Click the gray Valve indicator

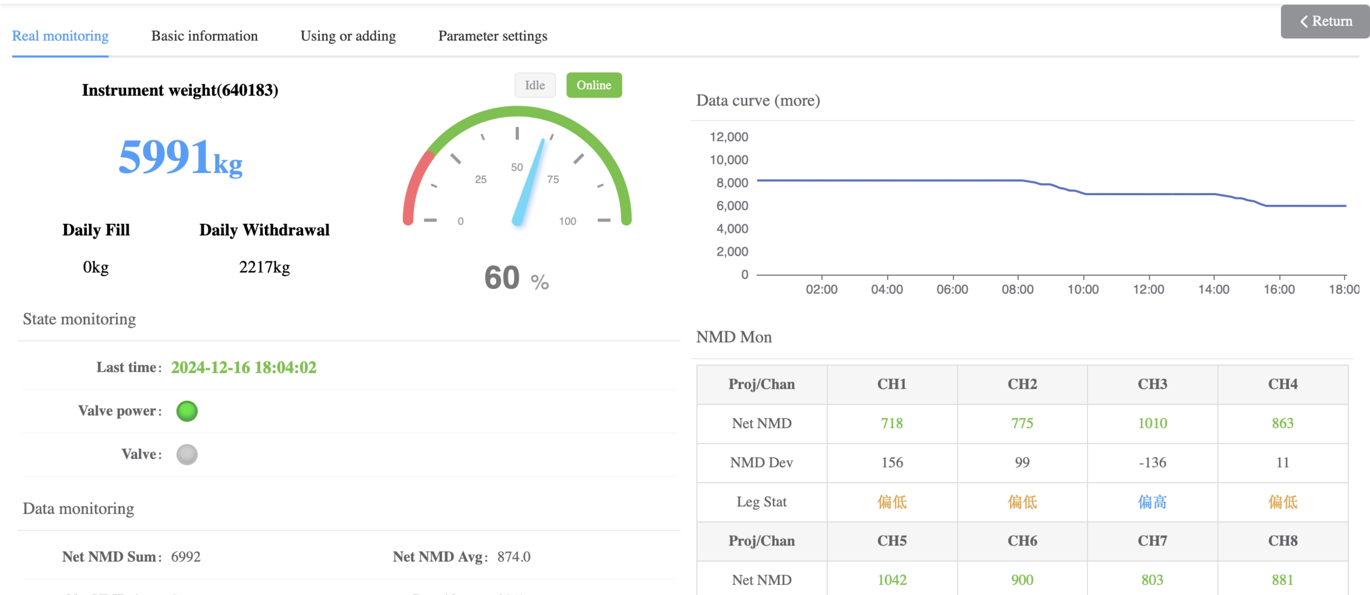coord(187,454)
